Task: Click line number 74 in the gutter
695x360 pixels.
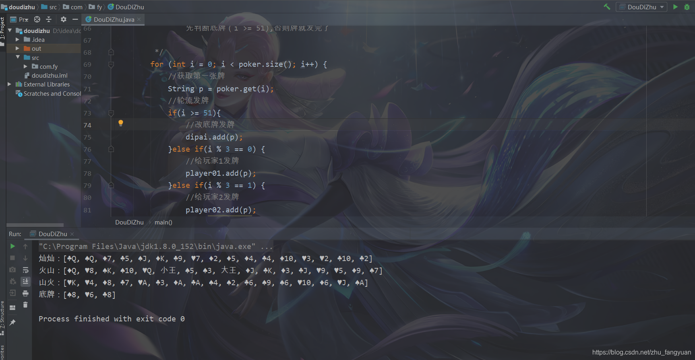Action: (x=87, y=125)
